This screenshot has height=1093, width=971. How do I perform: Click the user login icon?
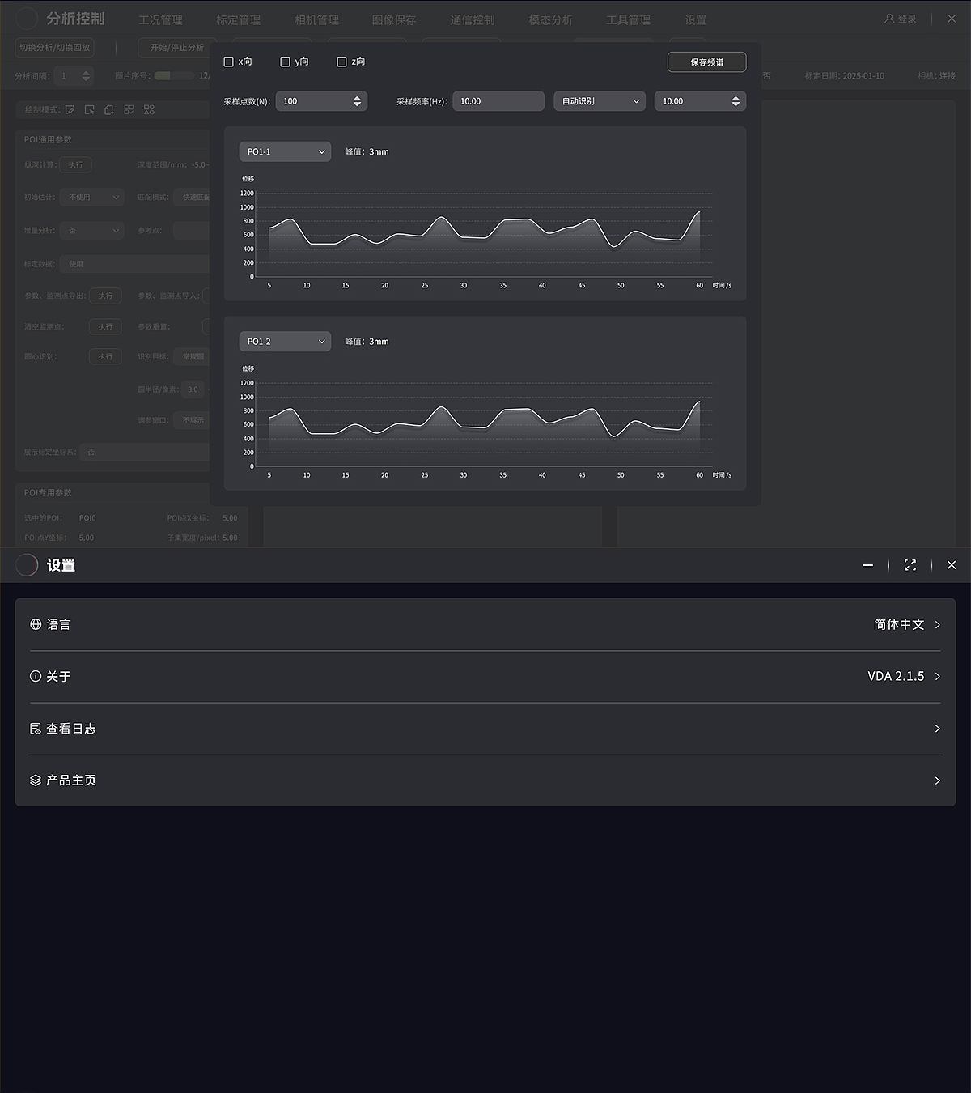889,19
